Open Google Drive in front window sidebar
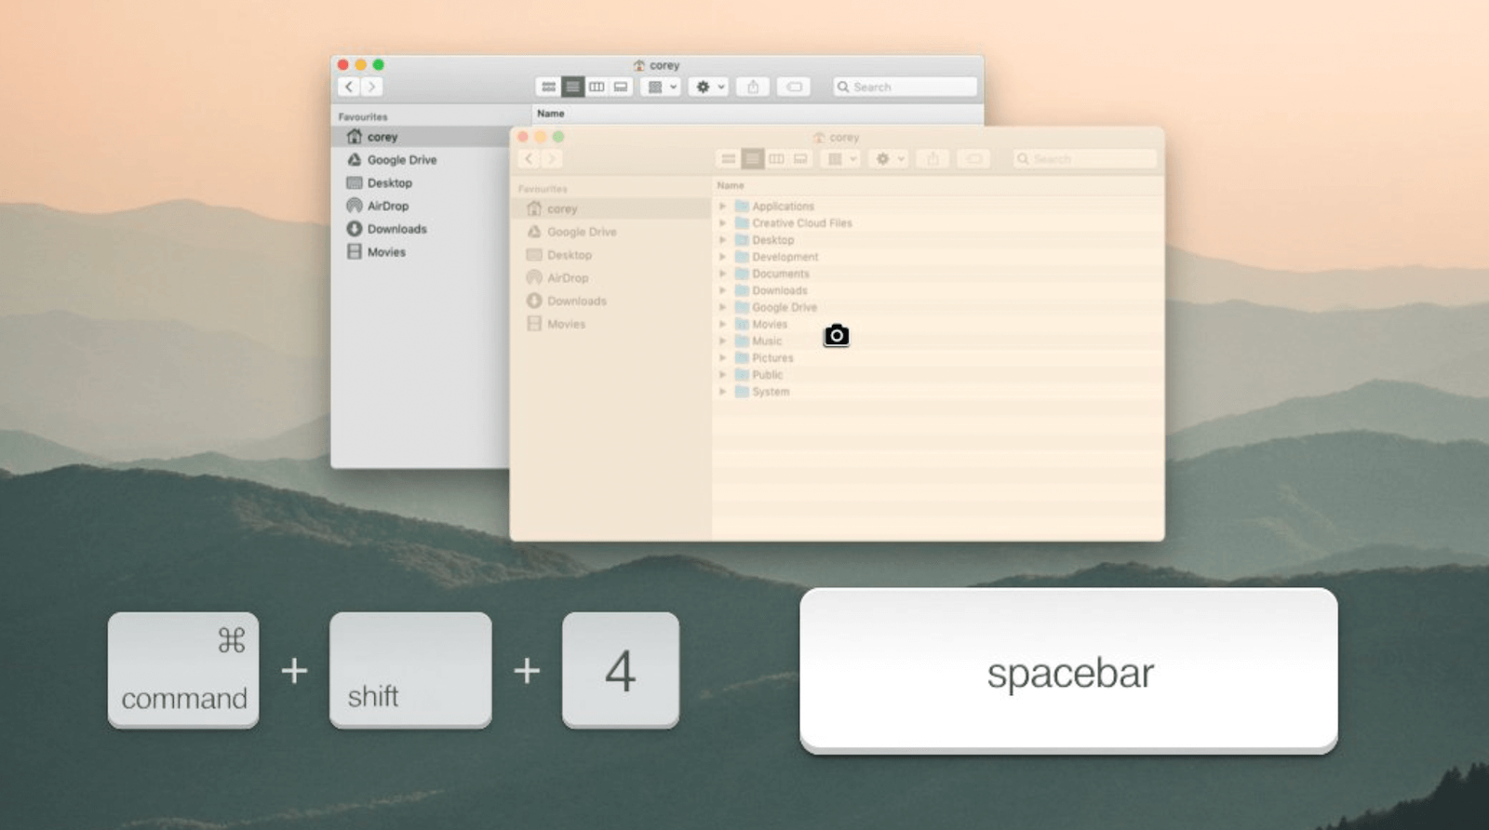1489x830 pixels. pyautogui.click(x=610, y=232)
